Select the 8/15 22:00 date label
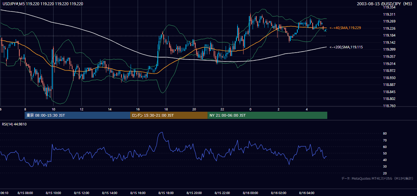The height and width of the screenshot is (196, 417). click(x=222, y=193)
